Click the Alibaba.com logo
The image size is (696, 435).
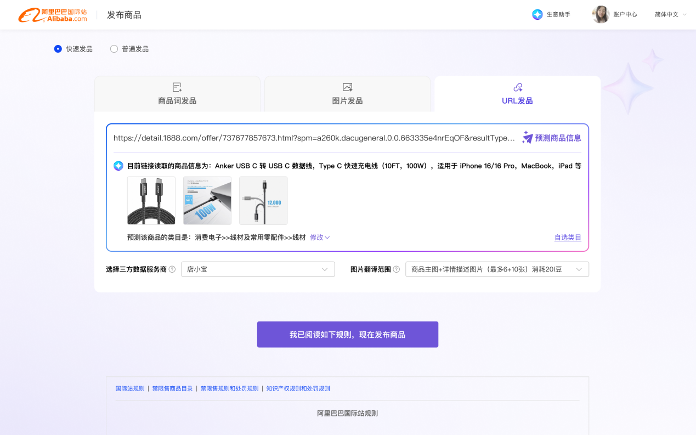tap(53, 15)
